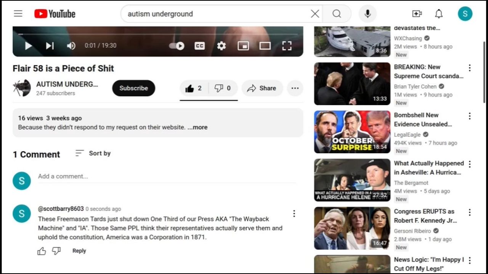This screenshot has width=488, height=274.
Task: Subscribe to AUTISM UNDERGROUND channel
Action: (133, 88)
